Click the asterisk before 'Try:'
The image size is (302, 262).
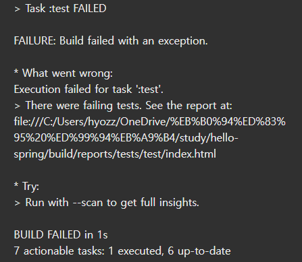16,185
